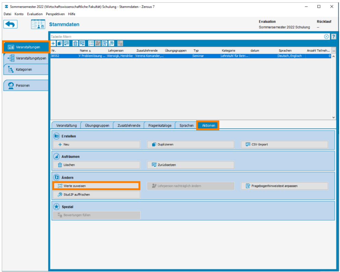The width and height of the screenshot is (340, 272).
Task: Click the table scrollbar up arrow
Action: pyautogui.click(x=333, y=56)
